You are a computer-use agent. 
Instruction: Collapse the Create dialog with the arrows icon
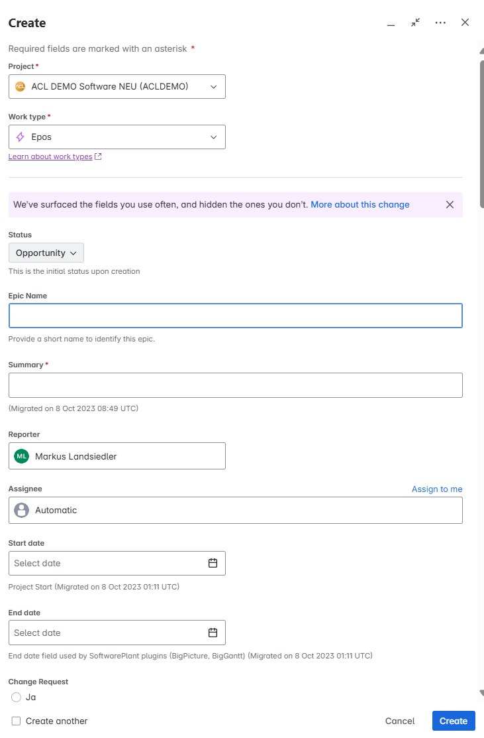(415, 23)
